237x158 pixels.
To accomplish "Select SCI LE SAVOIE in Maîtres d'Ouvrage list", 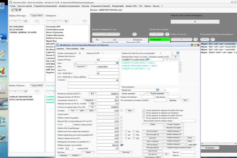I will click(x=16, y=29).
